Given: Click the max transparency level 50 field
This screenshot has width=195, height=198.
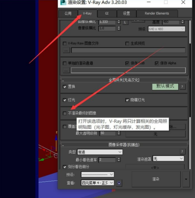Looking at the screenshot, I should pos(108,133).
